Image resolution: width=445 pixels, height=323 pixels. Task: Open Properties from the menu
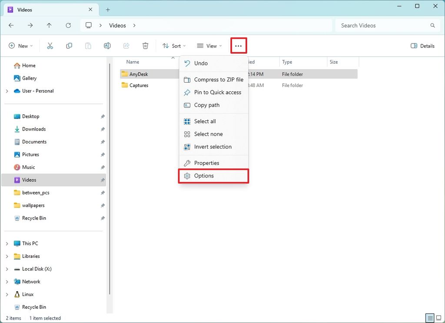click(x=214, y=163)
